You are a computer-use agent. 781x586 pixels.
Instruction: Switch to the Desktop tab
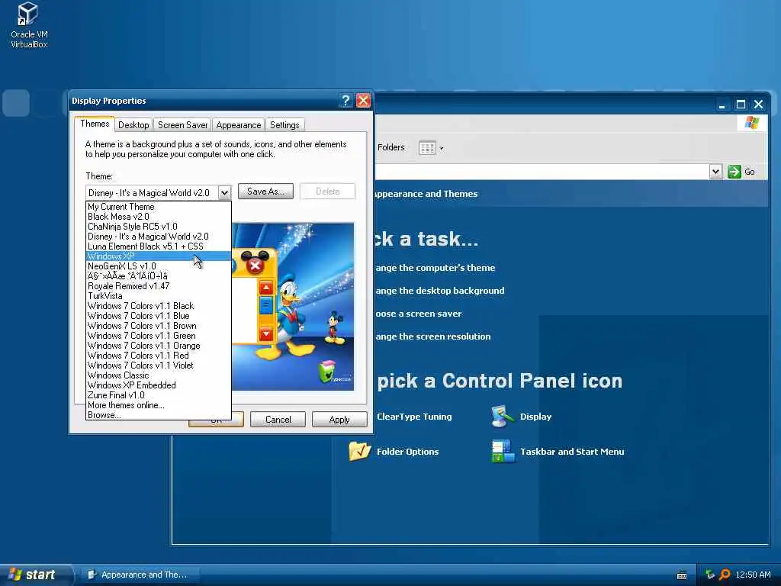coord(133,125)
